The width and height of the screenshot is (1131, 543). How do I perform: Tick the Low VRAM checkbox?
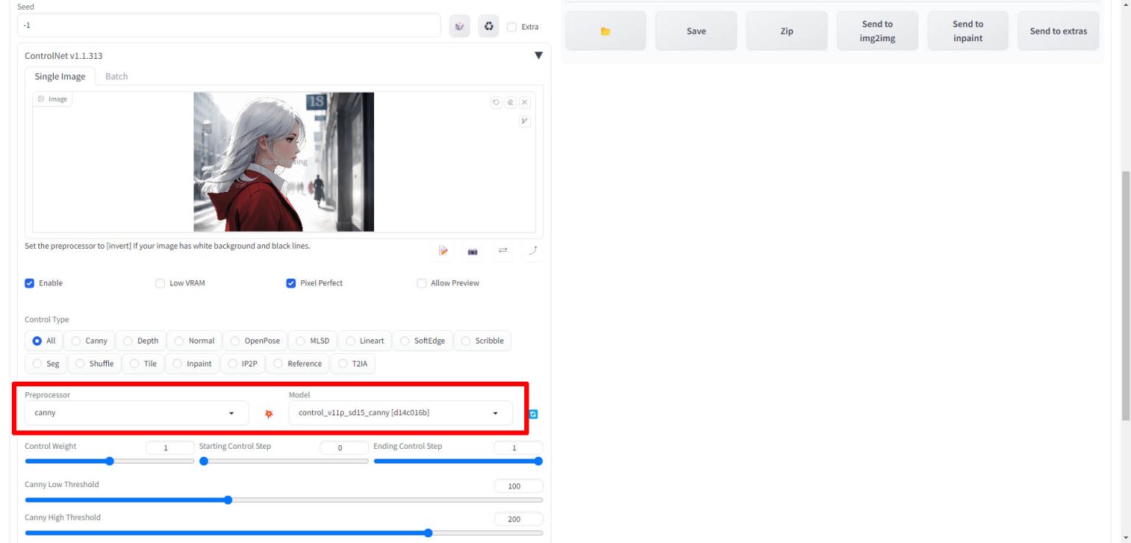pyautogui.click(x=160, y=283)
